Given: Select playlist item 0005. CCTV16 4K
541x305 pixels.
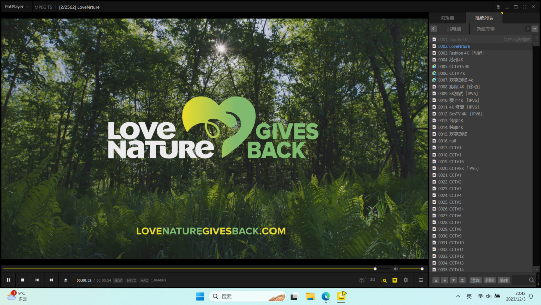Looking at the screenshot, I should click(482, 67).
